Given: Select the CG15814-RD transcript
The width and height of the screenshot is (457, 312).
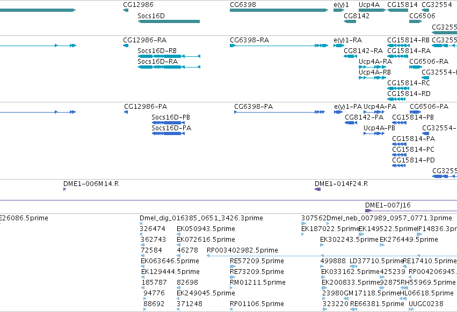Looking at the screenshot, I should coord(396,99).
